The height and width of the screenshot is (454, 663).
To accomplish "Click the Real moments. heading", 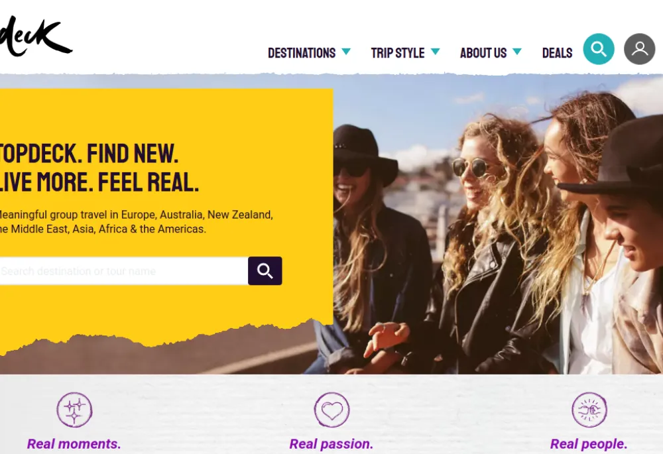I will pos(74,444).
